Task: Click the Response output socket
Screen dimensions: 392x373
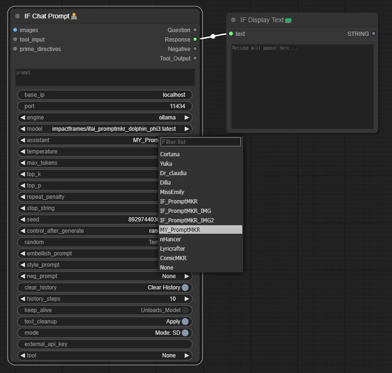Action: click(195, 40)
